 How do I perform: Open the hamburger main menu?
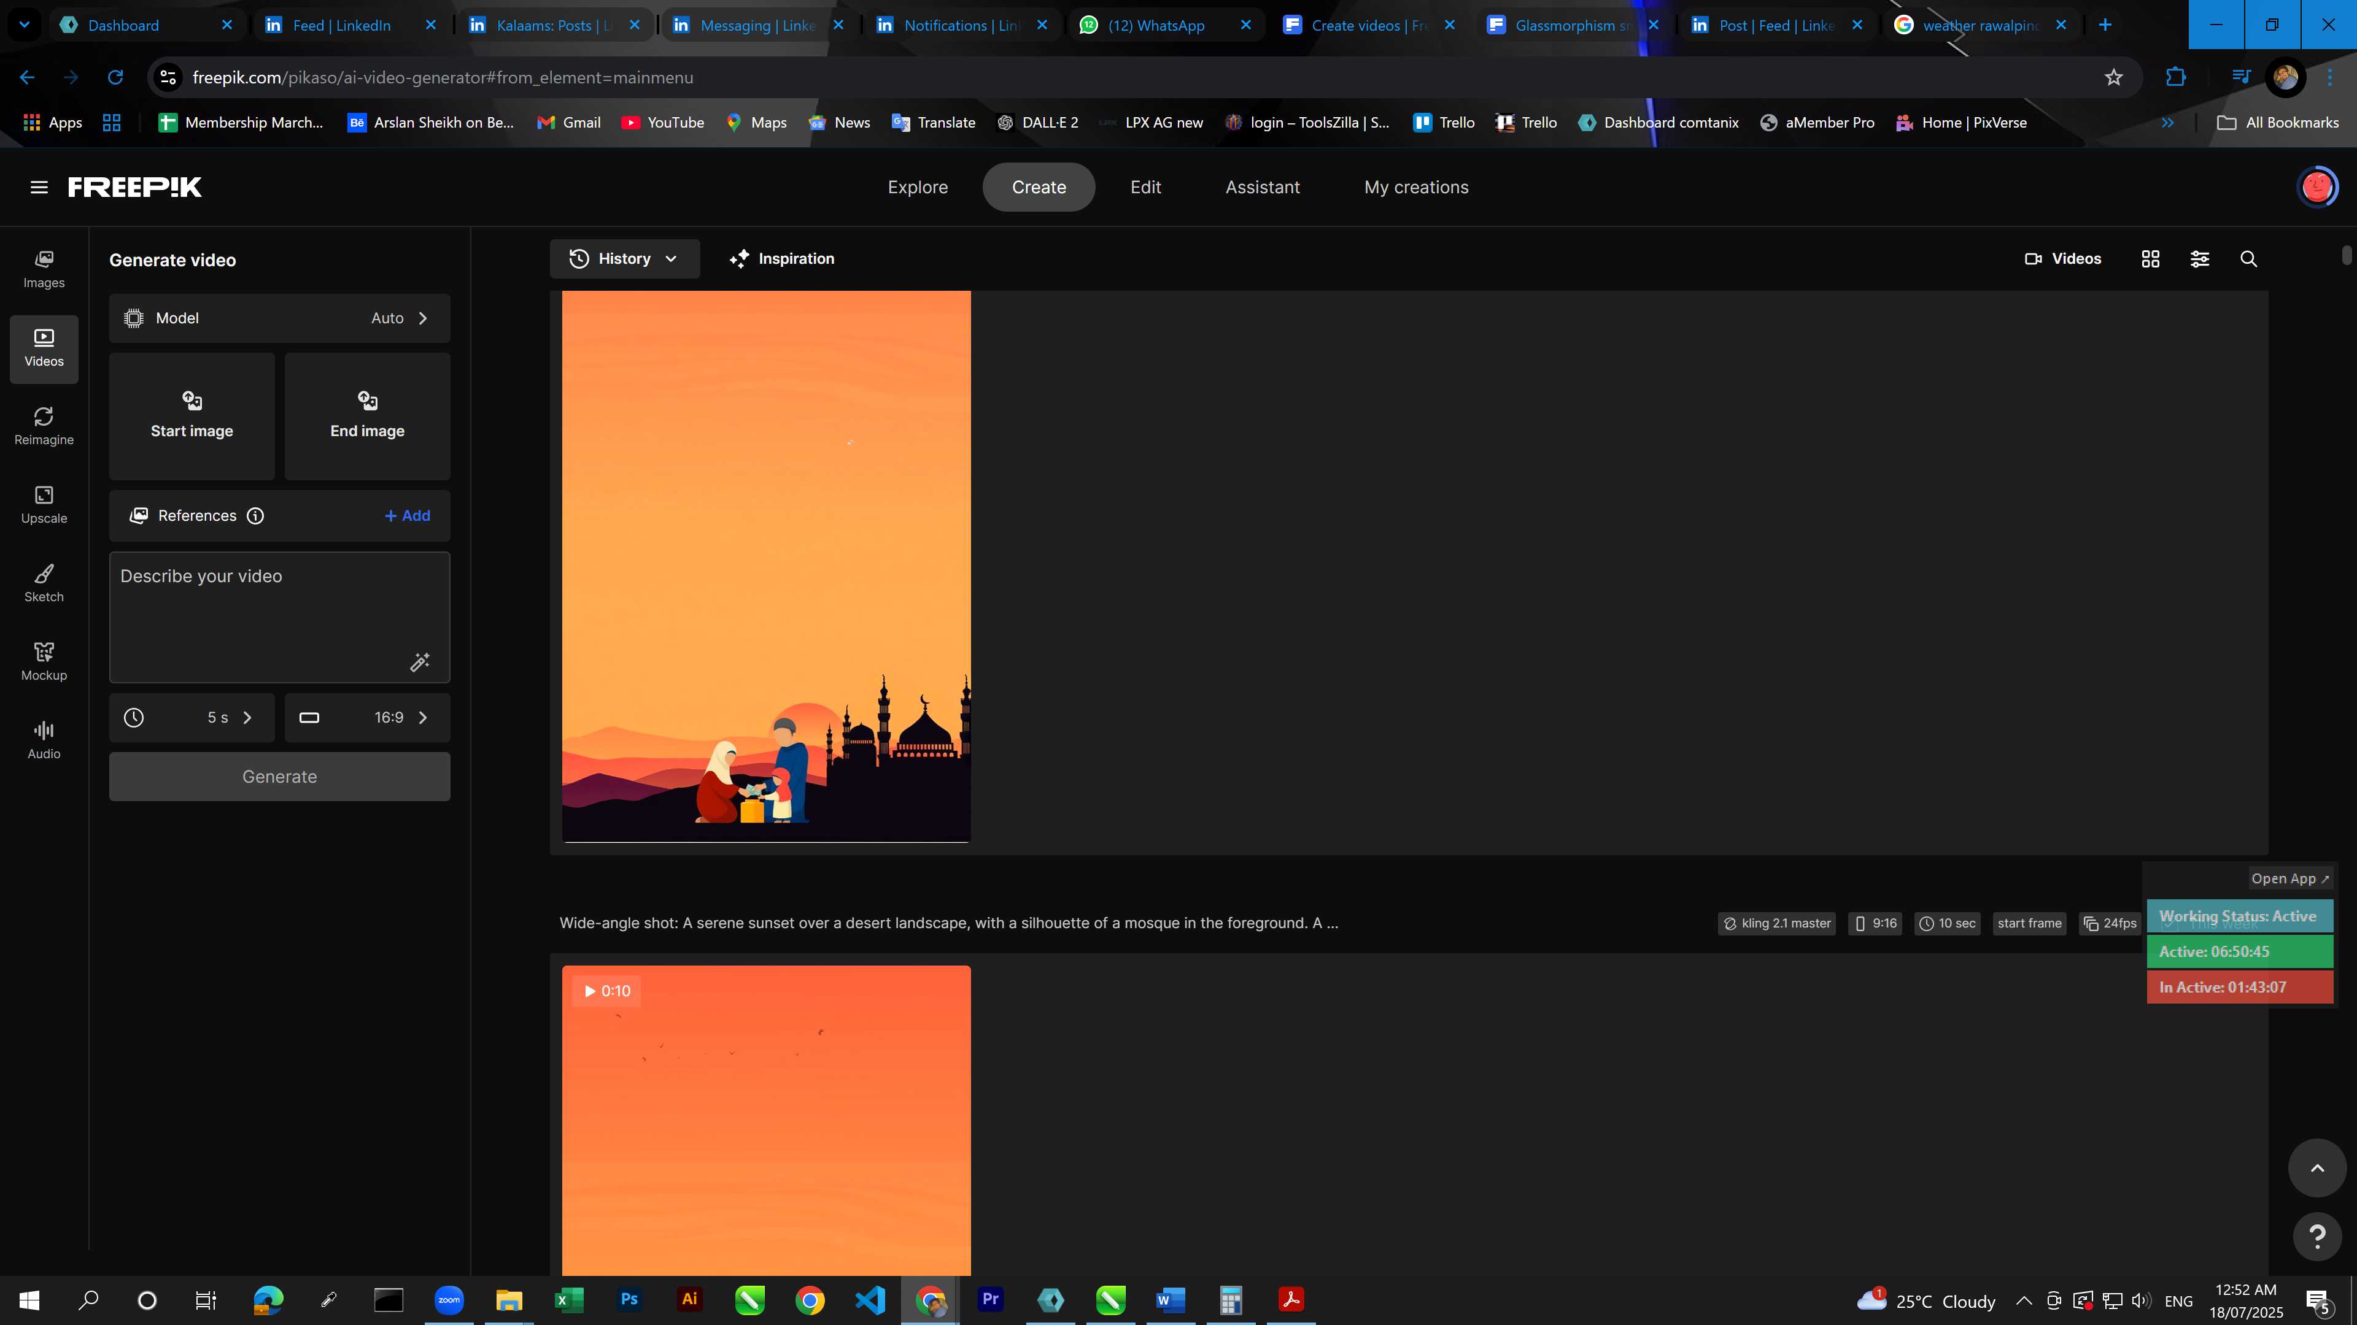pyautogui.click(x=39, y=188)
